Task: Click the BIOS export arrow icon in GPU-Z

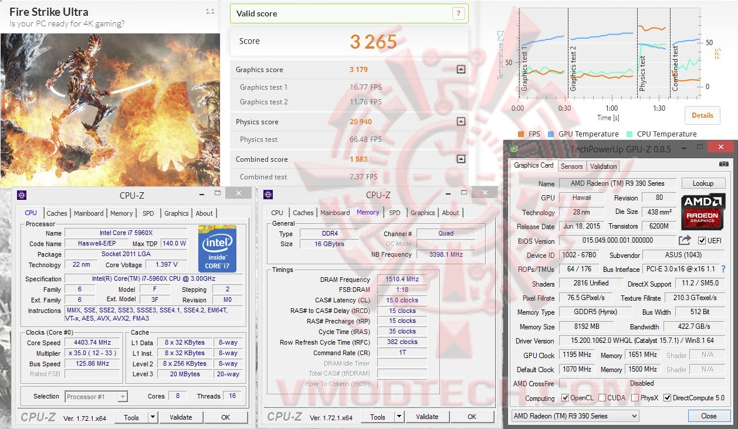Action: 685,240
